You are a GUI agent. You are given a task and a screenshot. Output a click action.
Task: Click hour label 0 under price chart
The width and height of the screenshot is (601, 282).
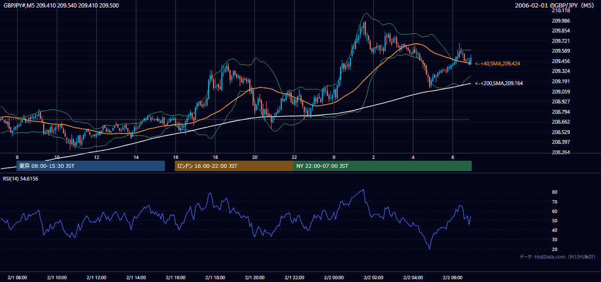pos(334,157)
